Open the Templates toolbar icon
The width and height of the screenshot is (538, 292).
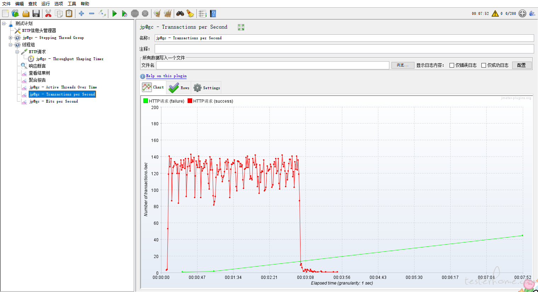[x=15, y=13]
